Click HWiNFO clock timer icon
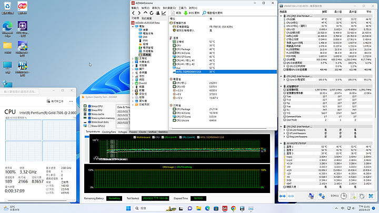Image resolution: width=379 pixels, height=213 pixels. point(344,196)
